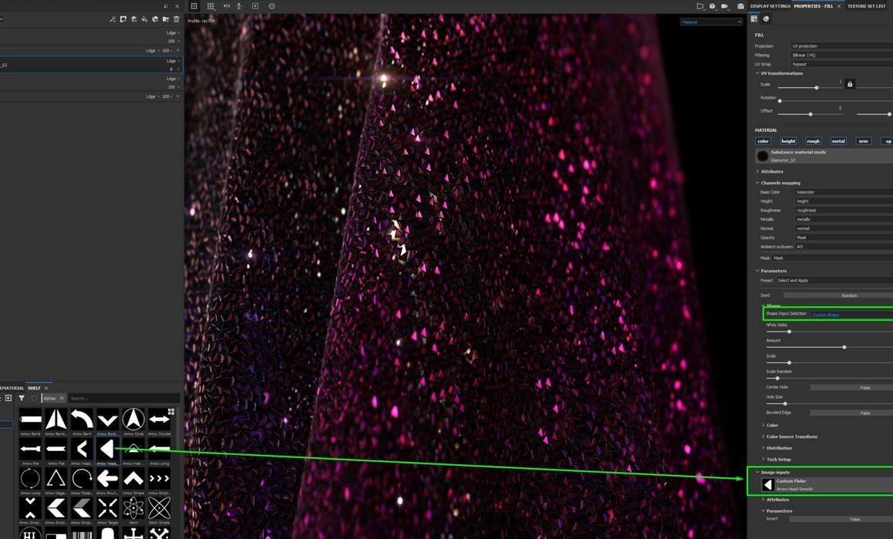Switch shelf to grid view icon
This screenshot has width=893, height=539.
[171, 412]
